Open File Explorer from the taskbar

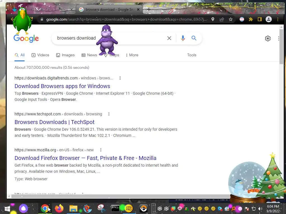[x=73, y=208]
